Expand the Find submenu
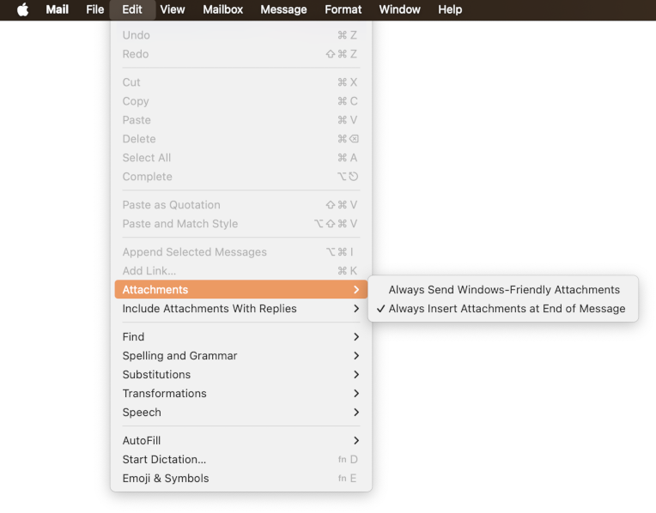656x513 pixels. [241, 336]
